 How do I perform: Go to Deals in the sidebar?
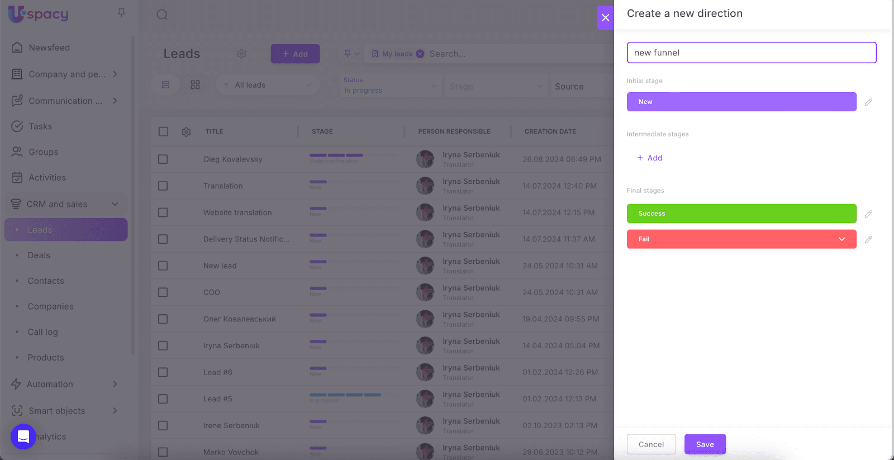39,255
